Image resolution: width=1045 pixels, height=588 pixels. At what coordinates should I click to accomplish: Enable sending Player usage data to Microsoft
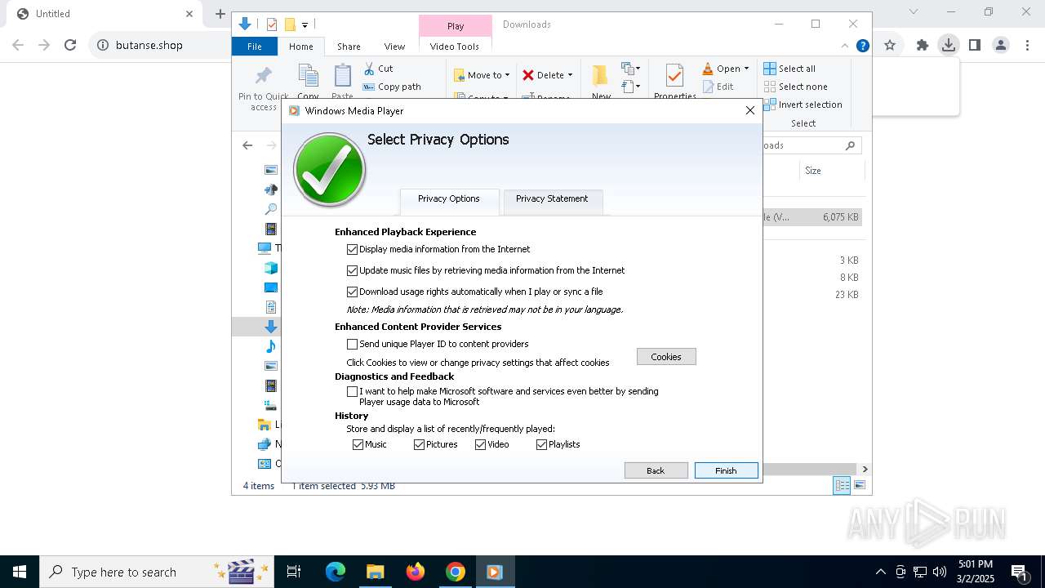(353, 391)
